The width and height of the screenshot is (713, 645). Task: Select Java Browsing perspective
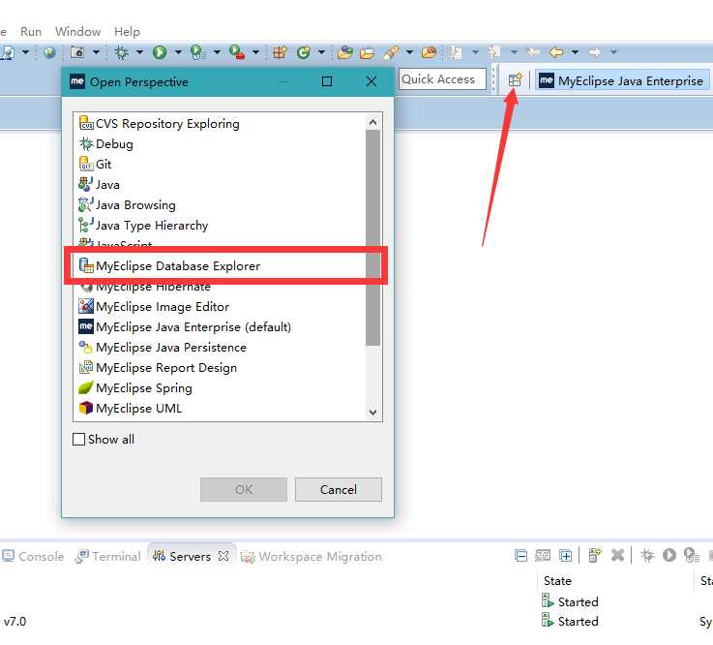pos(220,205)
